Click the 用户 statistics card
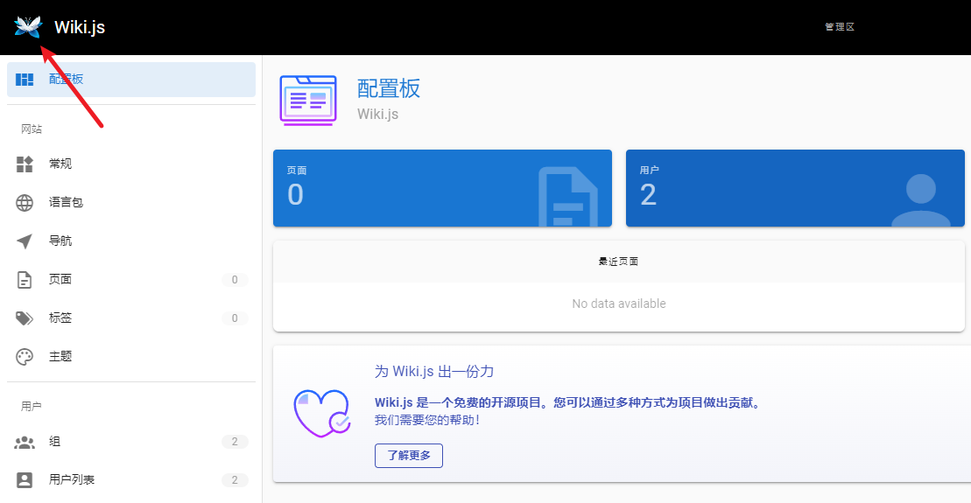Screen dimensions: 971x503 point(795,188)
